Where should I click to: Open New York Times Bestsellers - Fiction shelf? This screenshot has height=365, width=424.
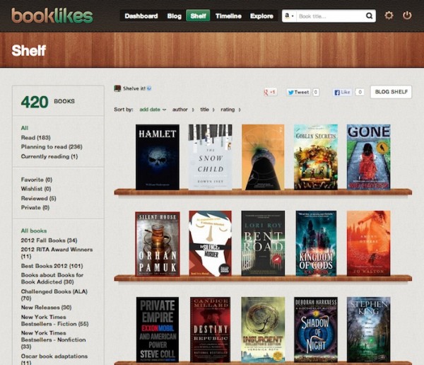coord(55,320)
